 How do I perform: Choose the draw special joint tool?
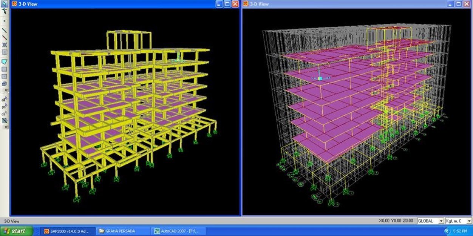5,21
